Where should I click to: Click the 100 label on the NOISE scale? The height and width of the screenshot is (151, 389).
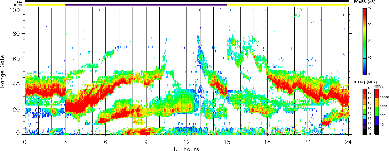coord(382,115)
